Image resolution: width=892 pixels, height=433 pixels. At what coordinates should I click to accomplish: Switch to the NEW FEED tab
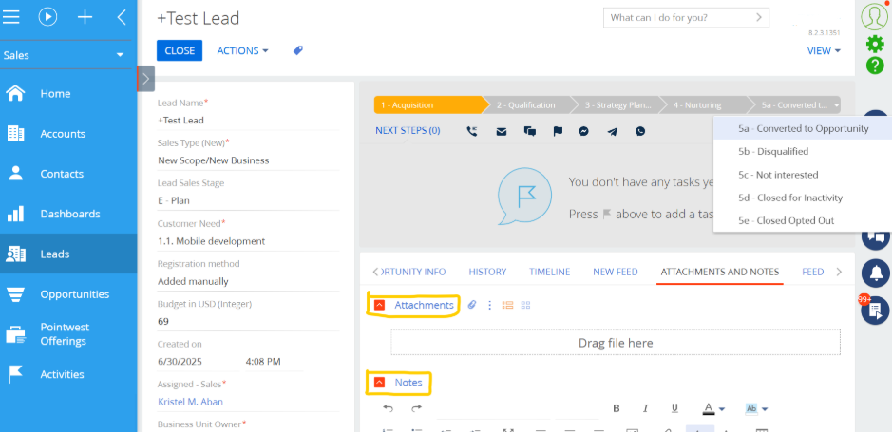point(616,272)
